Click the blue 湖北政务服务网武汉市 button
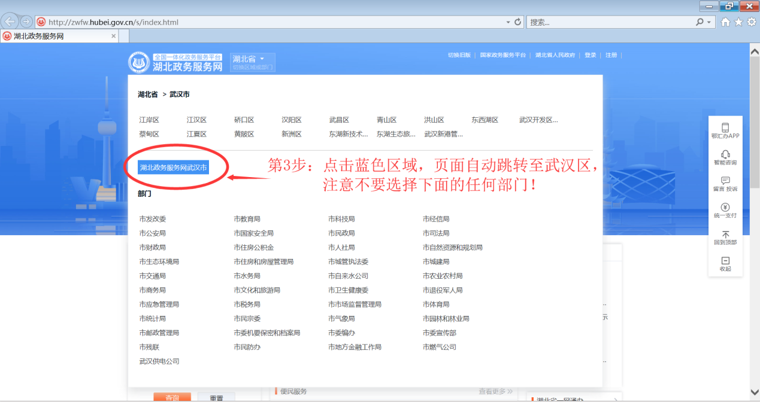The image size is (760, 402). tap(174, 167)
